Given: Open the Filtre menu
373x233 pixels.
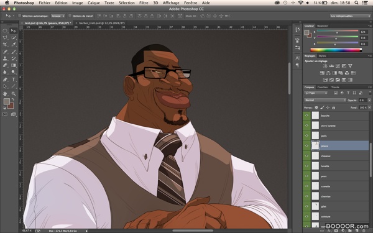Looking at the screenshot, I should tap(144, 3).
